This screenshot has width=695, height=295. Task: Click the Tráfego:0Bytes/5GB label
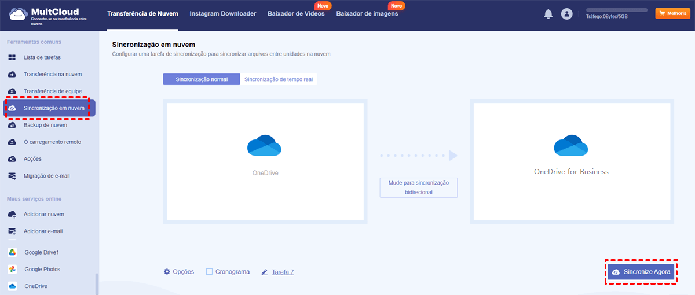coord(606,17)
